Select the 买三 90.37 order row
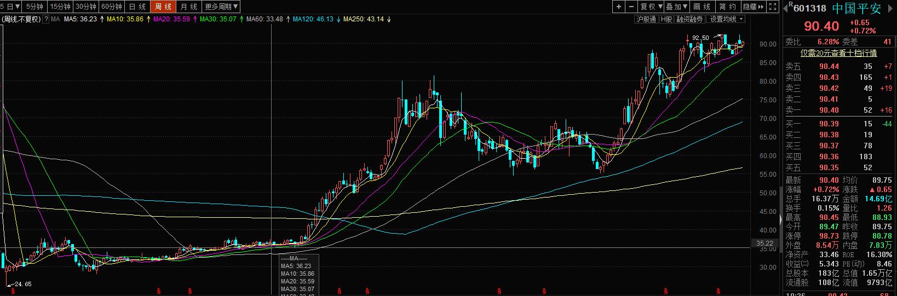This screenshot has width=897, height=296. (x=838, y=146)
